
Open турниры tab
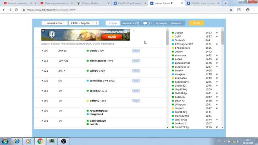click(x=161, y=23)
